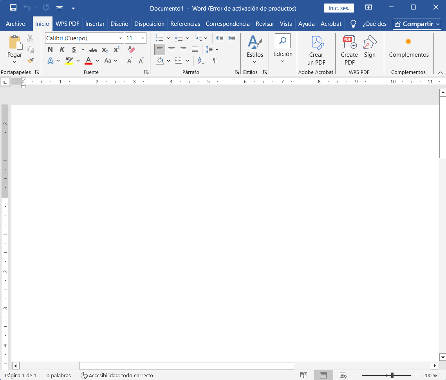Image resolution: width=446 pixels, height=380 pixels.
Task: Open the font size 11 dropdown
Action: tap(143, 38)
